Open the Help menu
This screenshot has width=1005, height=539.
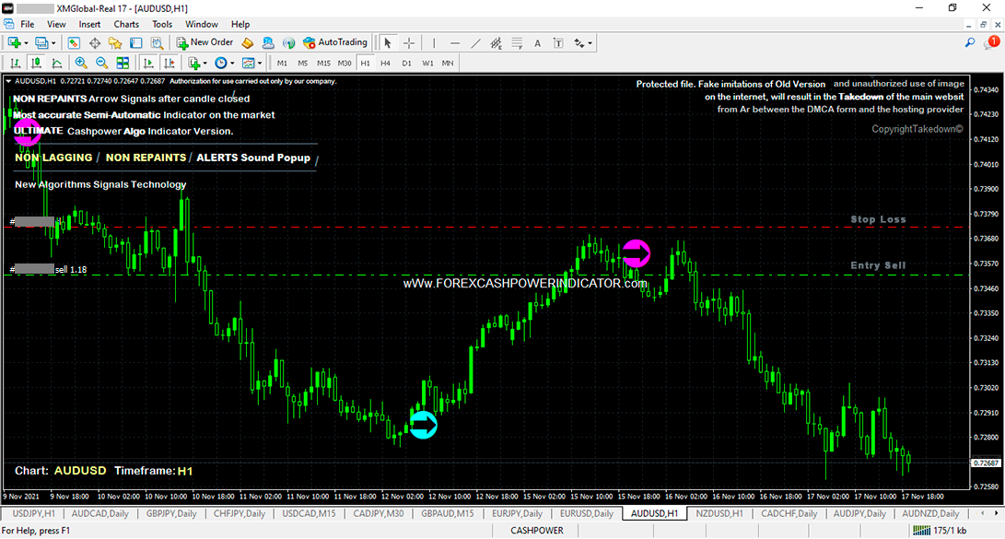[240, 24]
